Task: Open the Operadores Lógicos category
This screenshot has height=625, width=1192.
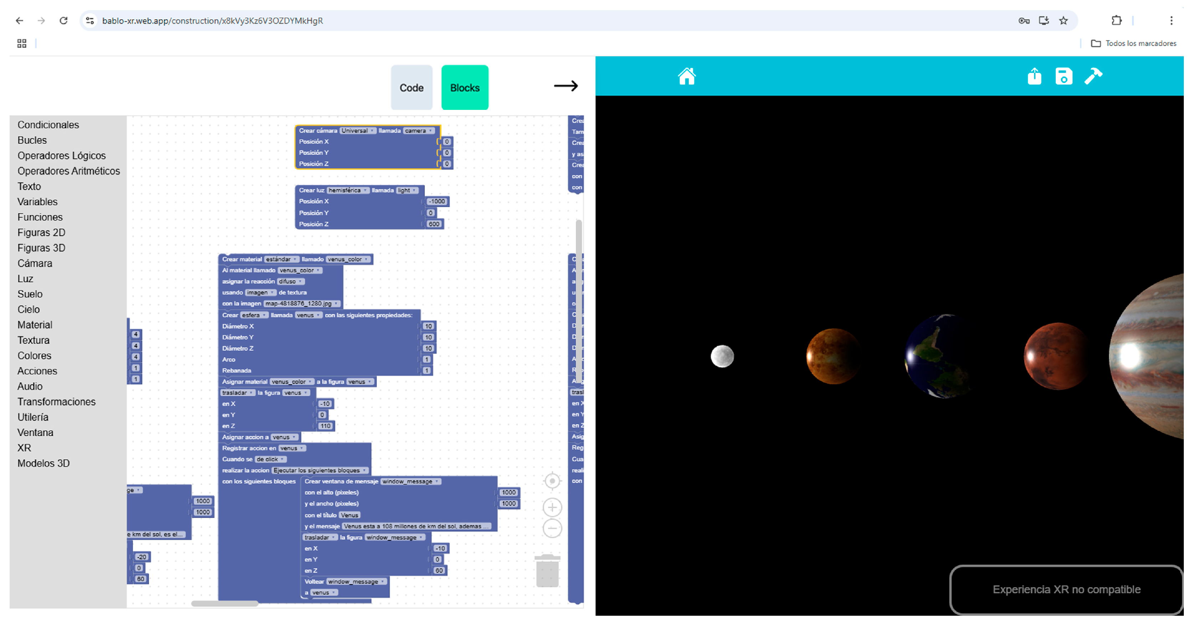Action: (x=62, y=156)
